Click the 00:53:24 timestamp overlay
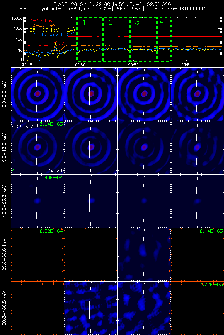This screenshot has height=335, width=224. coord(52,170)
